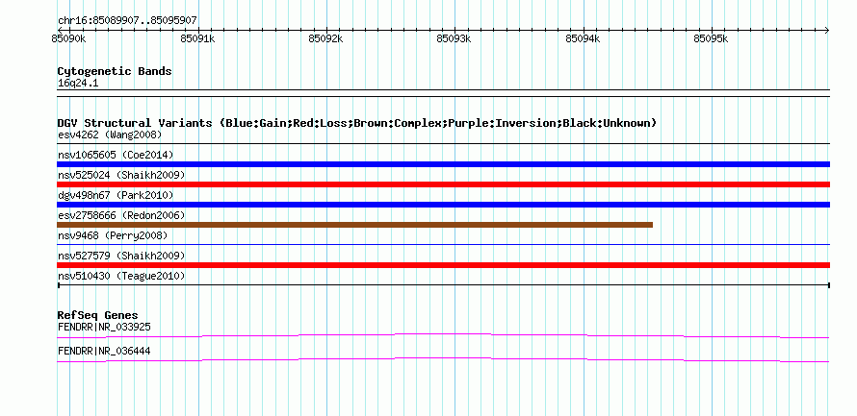
Task: Click the nsv1065605 (Coe2014) variant label
Action: (116, 155)
